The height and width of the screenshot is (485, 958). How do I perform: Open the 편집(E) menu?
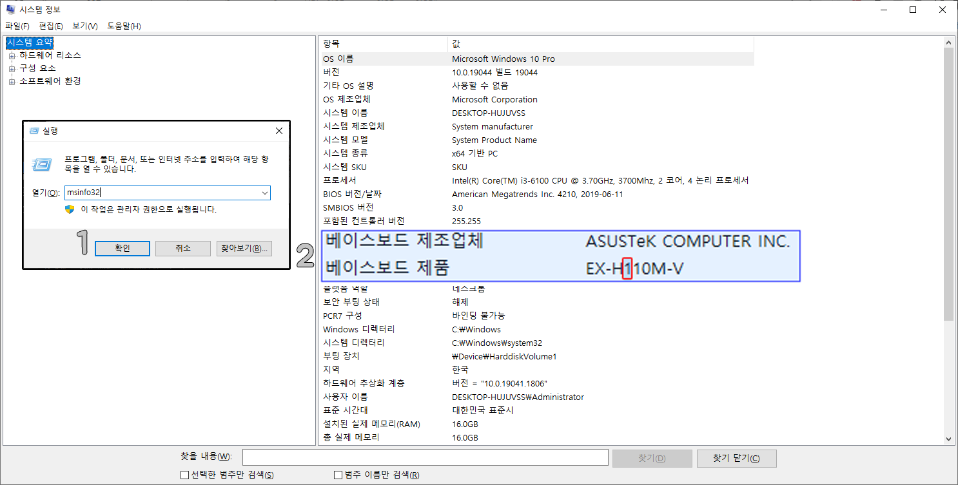51,26
